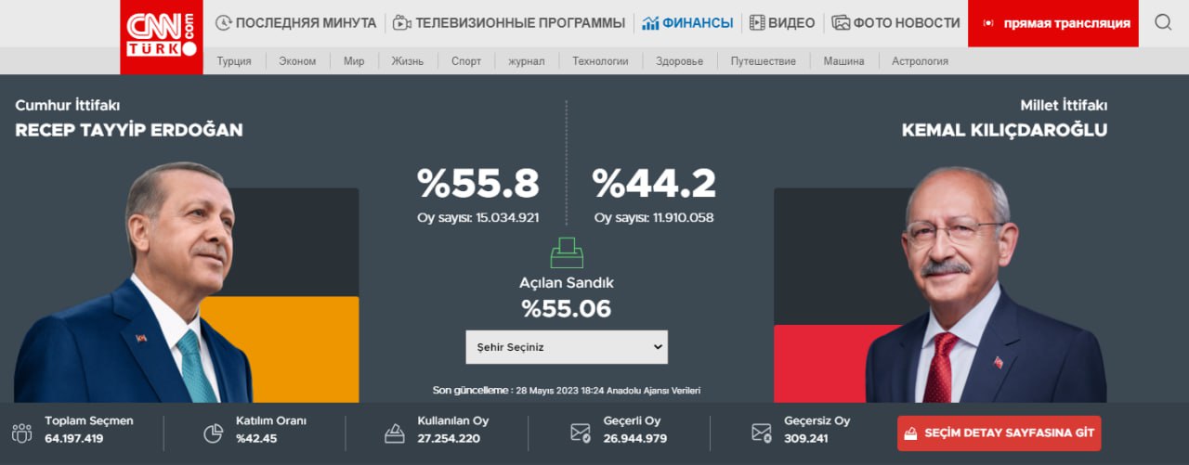
Task: Click the CNN Türk logo
Action: pos(161,36)
